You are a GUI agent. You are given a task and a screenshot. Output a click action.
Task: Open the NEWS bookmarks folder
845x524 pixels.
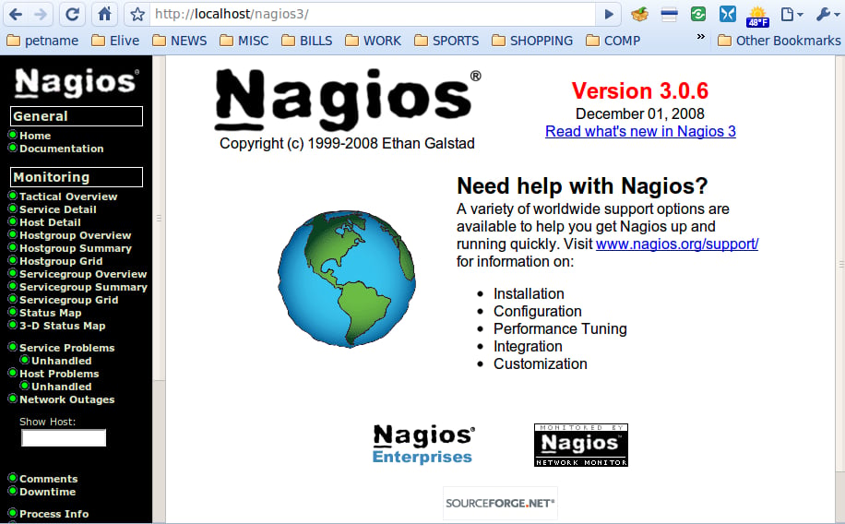click(180, 41)
